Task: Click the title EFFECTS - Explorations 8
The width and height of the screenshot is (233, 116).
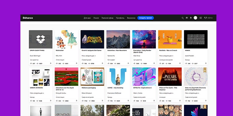Action: click(142, 88)
